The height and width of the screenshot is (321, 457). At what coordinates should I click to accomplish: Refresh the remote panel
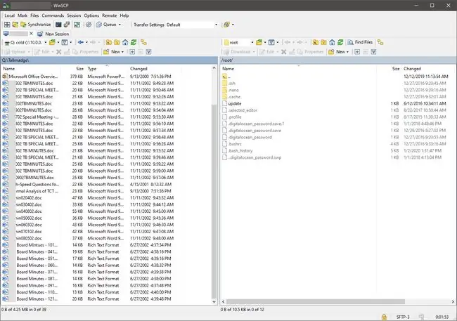[x=340, y=43]
